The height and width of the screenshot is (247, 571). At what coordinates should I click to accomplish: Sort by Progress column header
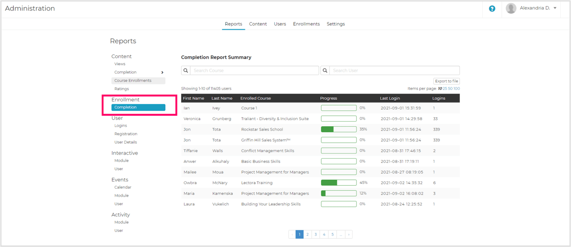pyautogui.click(x=328, y=98)
